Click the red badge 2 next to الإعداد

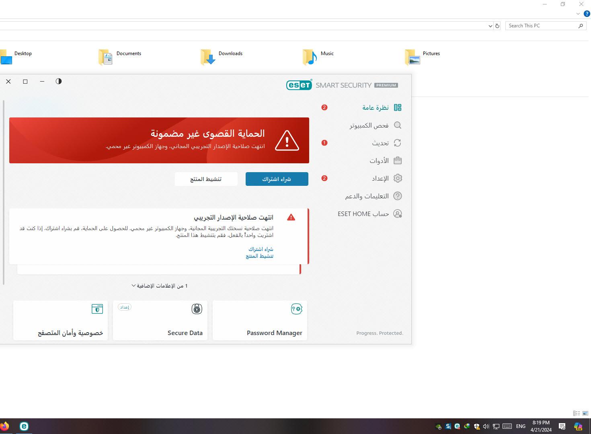[324, 178]
